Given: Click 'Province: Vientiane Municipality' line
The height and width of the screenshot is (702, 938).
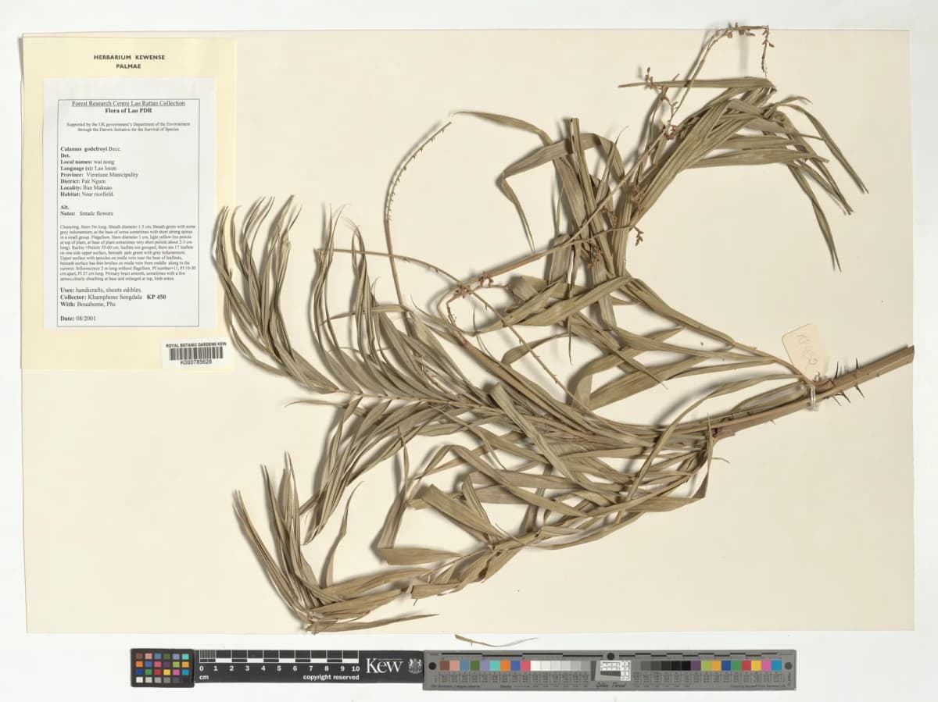Looking at the screenshot, I should 98,175.
